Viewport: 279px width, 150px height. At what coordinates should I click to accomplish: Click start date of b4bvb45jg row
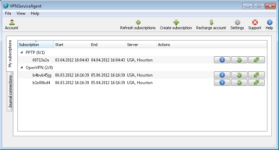pyautogui.click(x=72, y=75)
